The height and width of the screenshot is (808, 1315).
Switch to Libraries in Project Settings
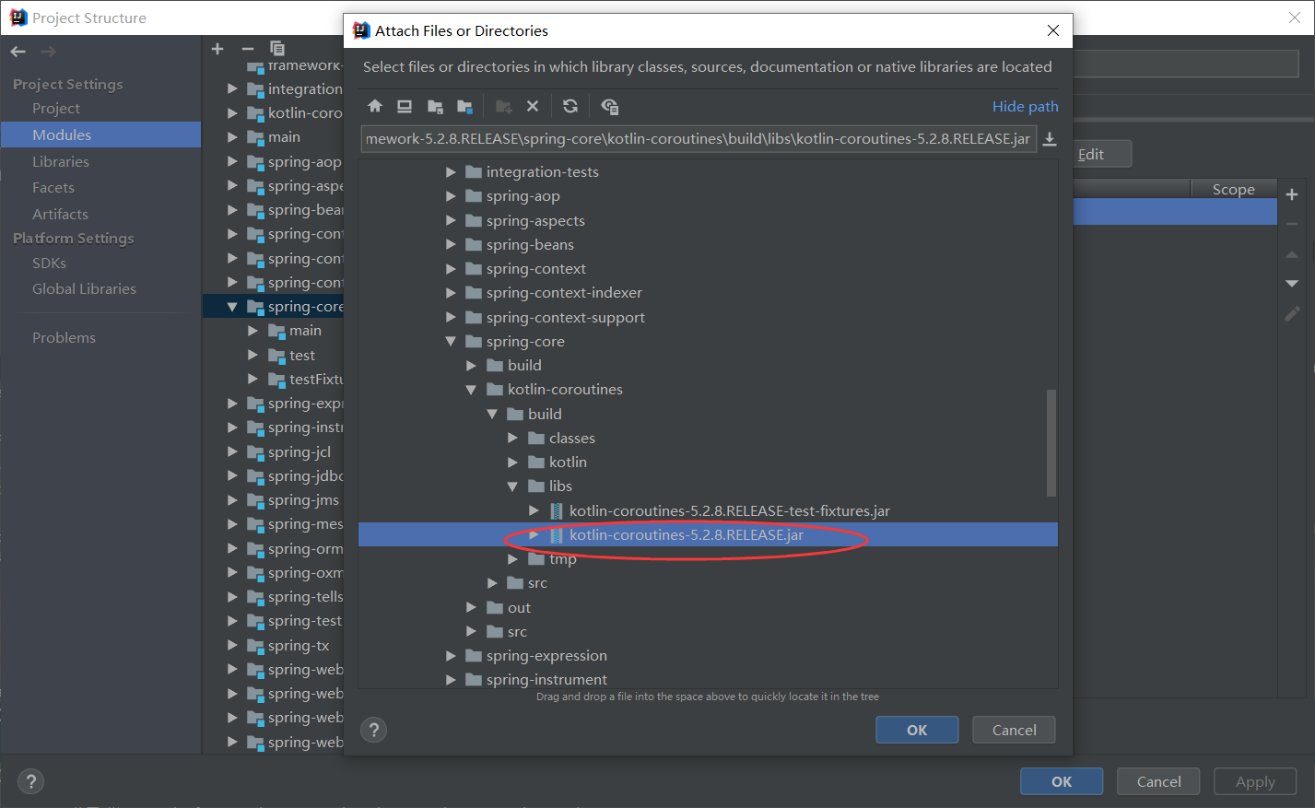pyautogui.click(x=62, y=161)
